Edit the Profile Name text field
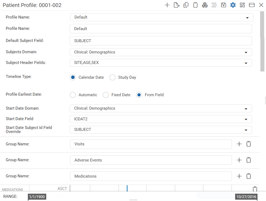This screenshot has height=201, width=266. (x=161, y=28)
